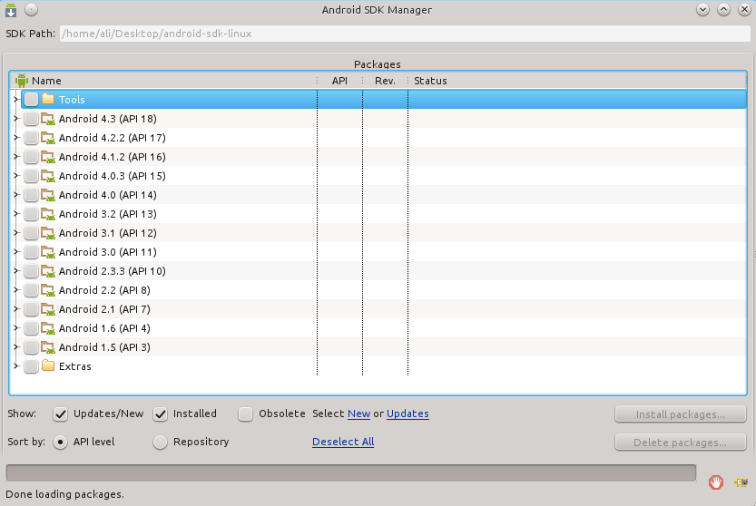Screen dimensions: 756x506
Task: Select the Repository sort option
Action: (x=160, y=442)
